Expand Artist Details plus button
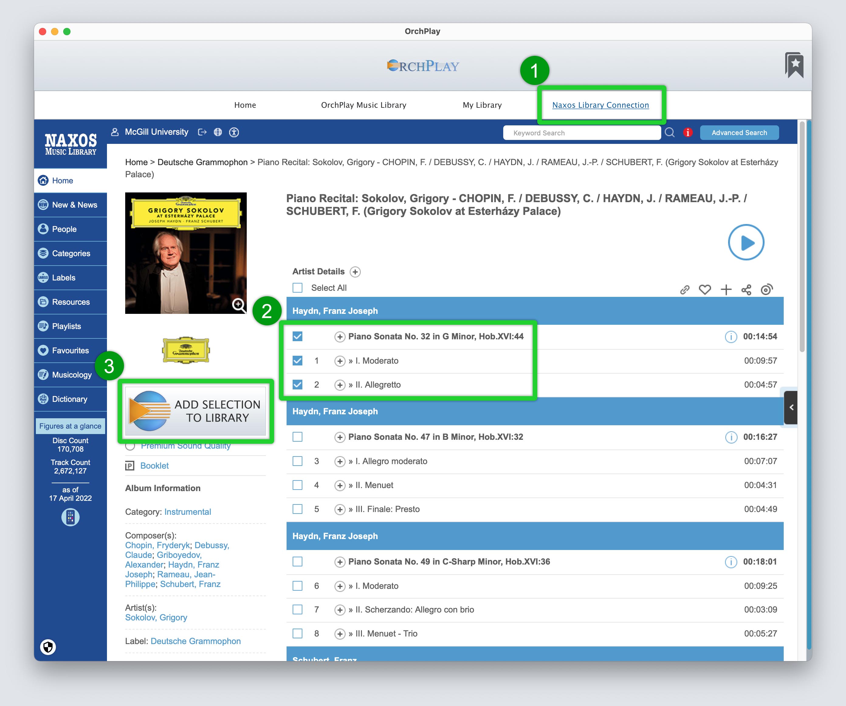846x706 pixels. [355, 272]
